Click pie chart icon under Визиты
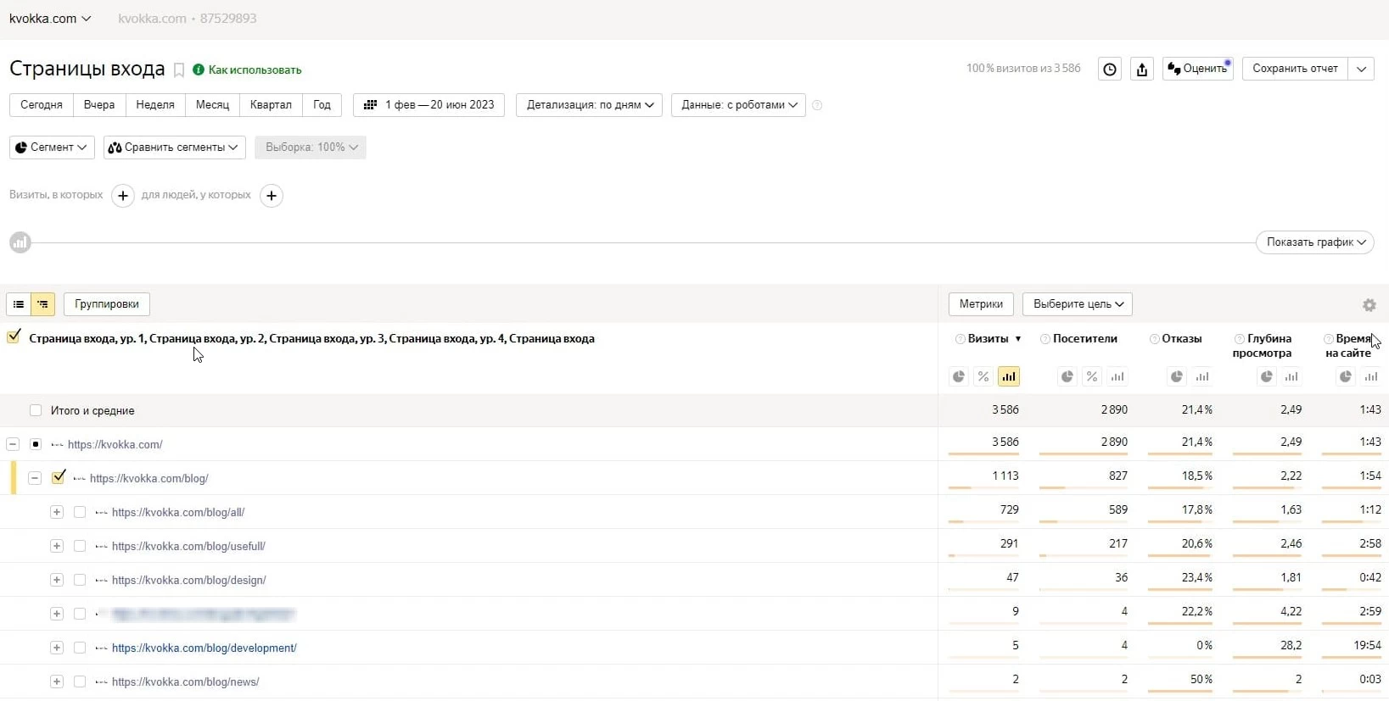This screenshot has width=1389, height=701. tap(959, 376)
